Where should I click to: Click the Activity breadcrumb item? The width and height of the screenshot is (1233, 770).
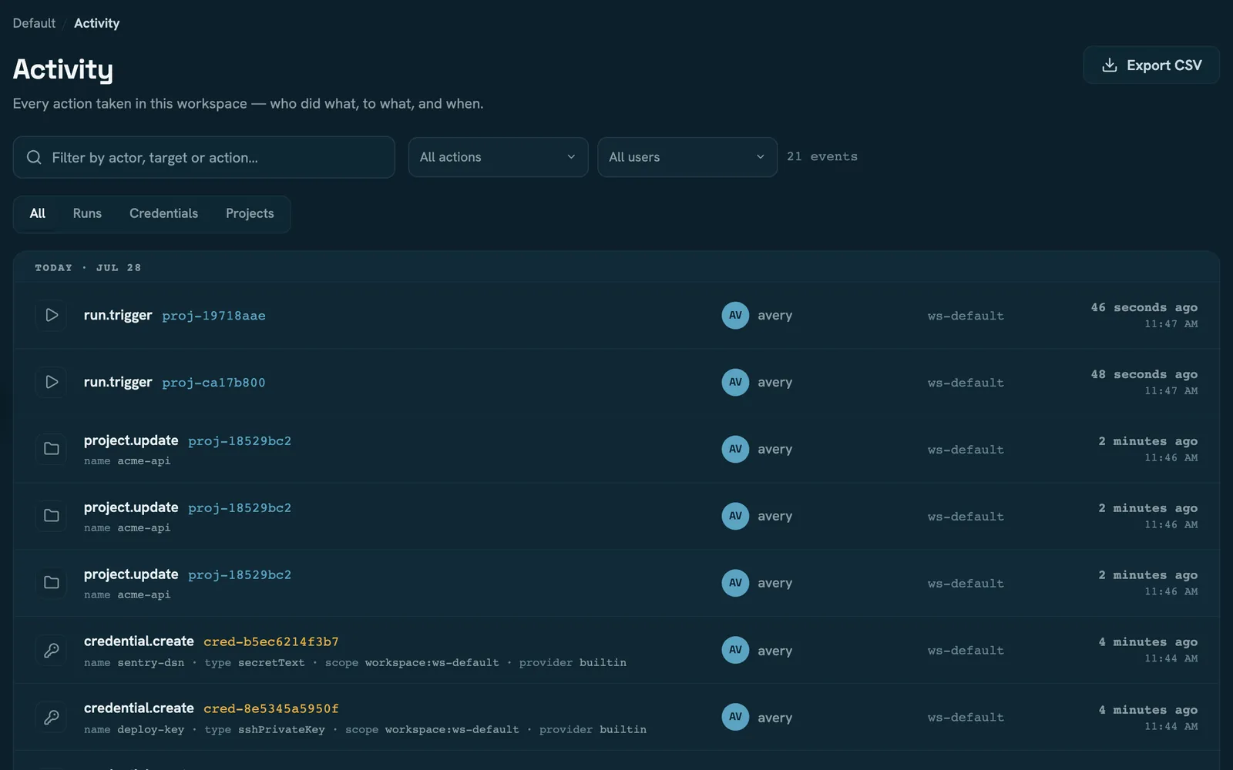tap(96, 23)
